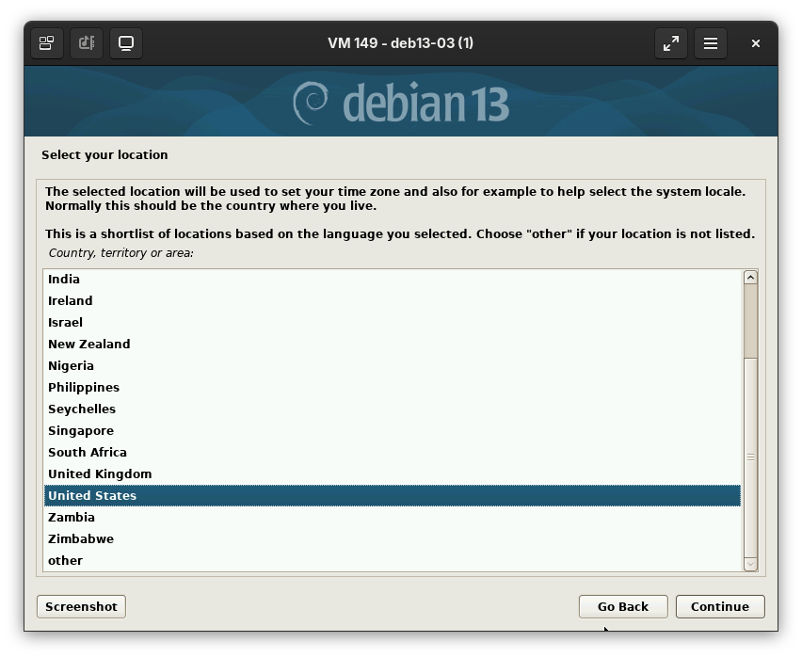The height and width of the screenshot is (658, 802).
Task: Close the VM 149 viewer window
Action: pyautogui.click(x=755, y=43)
